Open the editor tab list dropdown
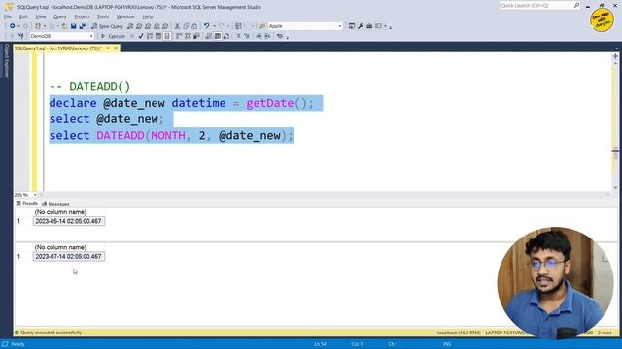 click(x=616, y=48)
